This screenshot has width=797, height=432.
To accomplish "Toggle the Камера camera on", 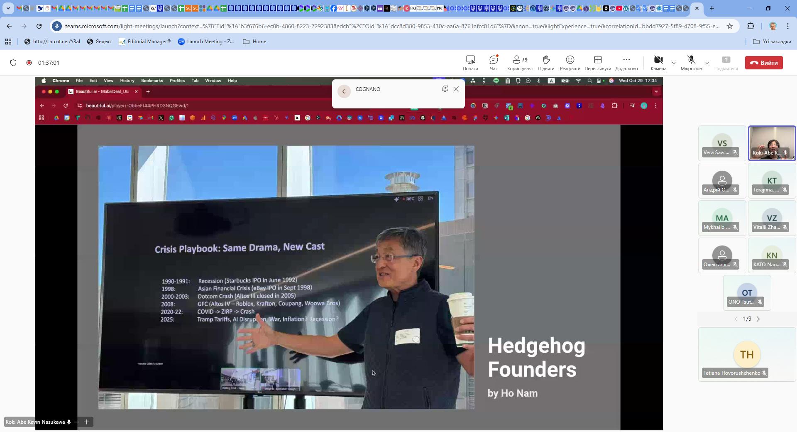I will (658, 63).
